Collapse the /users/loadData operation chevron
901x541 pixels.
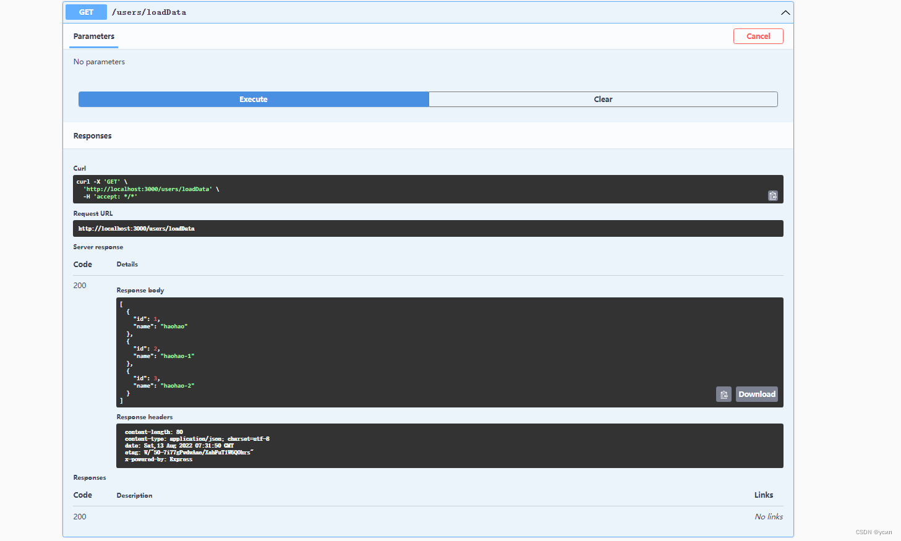tap(785, 12)
